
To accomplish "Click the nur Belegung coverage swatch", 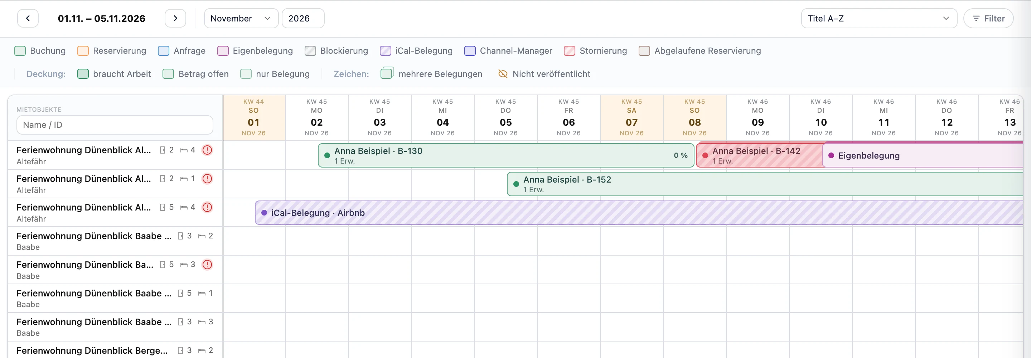I will pos(246,74).
